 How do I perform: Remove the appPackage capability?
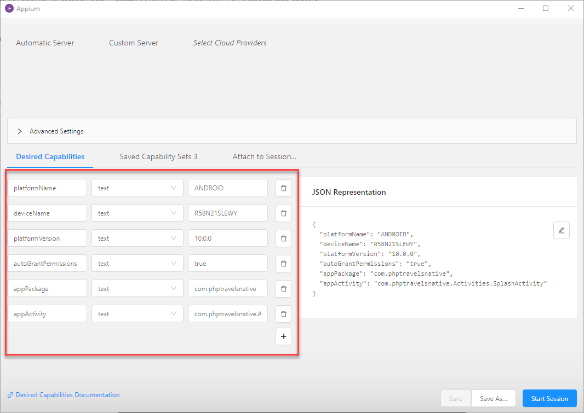tap(283, 289)
